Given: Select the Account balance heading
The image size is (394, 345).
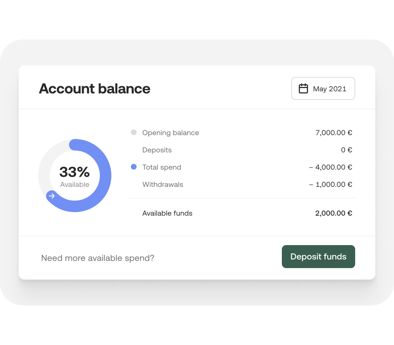Looking at the screenshot, I should 95,88.
